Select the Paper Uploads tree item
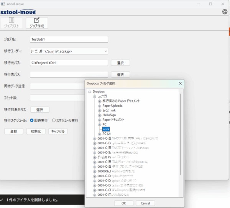230x208 pixels. click(112, 106)
